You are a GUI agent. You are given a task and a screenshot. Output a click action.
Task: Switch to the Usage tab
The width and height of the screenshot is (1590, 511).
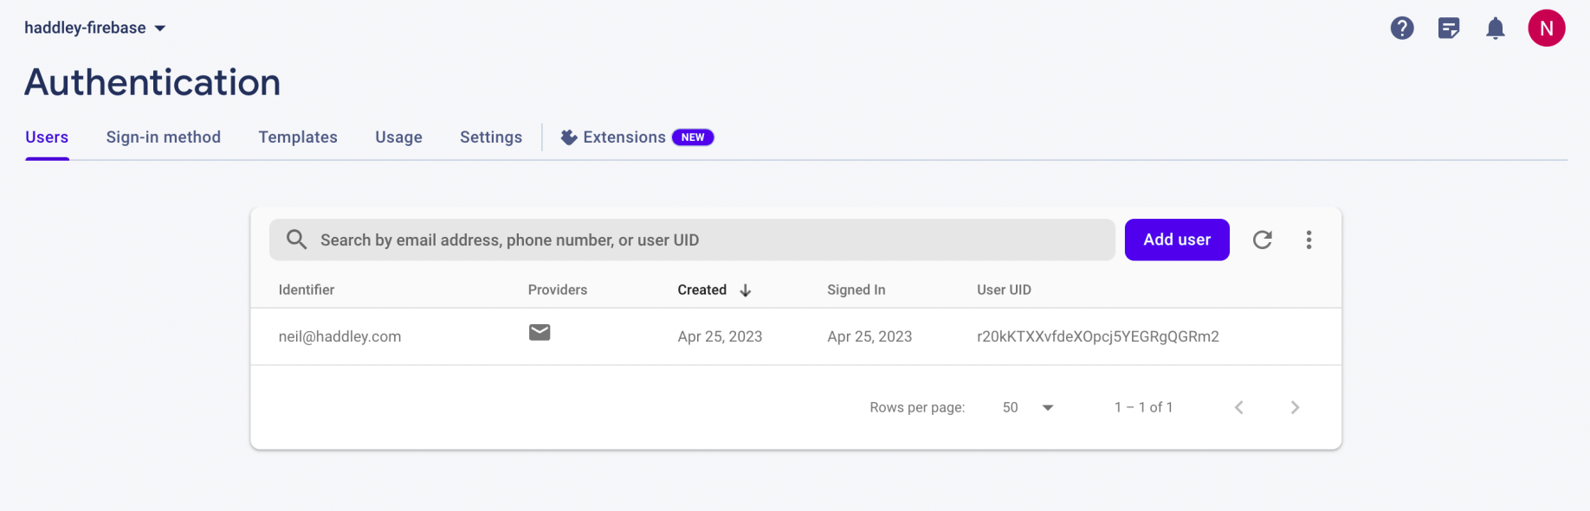pyautogui.click(x=398, y=137)
